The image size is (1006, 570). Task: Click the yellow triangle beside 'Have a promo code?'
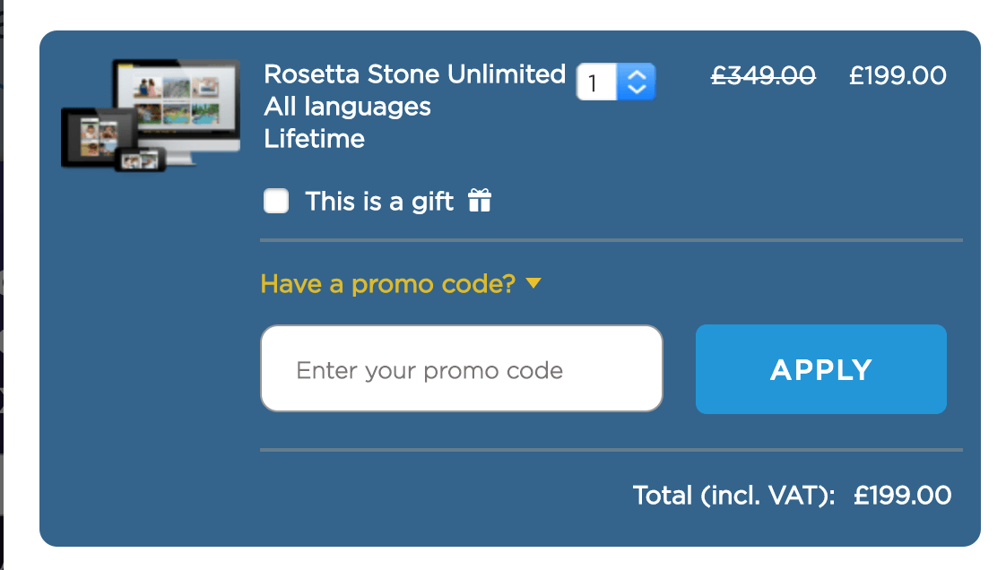pyautogui.click(x=534, y=283)
